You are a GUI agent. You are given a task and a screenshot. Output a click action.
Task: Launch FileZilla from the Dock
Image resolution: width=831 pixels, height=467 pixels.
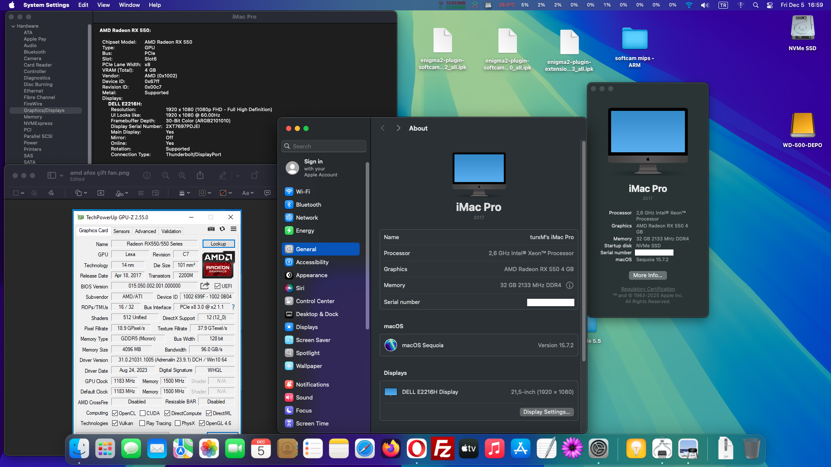442,448
